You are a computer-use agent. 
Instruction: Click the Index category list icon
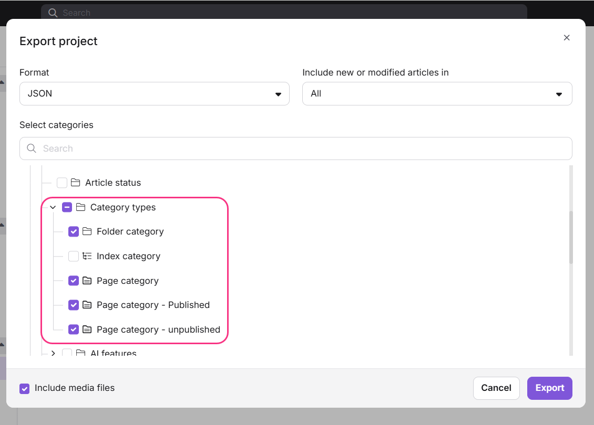click(x=87, y=256)
